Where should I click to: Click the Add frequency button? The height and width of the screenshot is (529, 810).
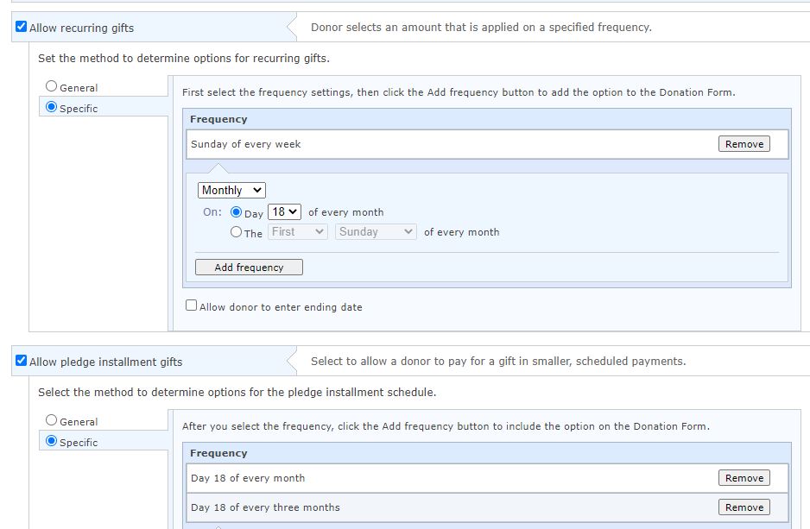coord(249,268)
